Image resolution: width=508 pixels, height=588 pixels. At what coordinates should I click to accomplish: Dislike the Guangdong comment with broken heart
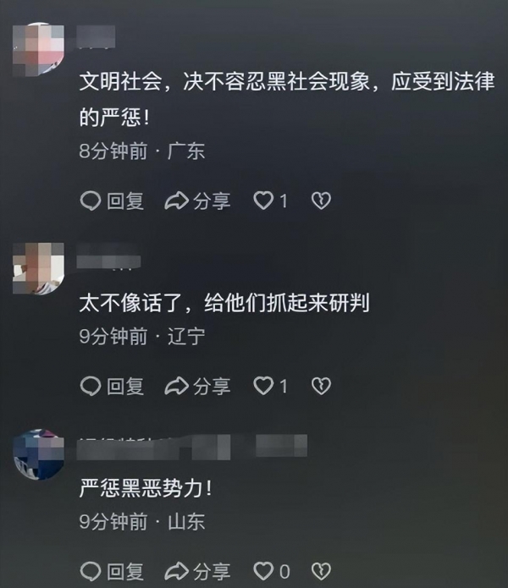tap(321, 201)
